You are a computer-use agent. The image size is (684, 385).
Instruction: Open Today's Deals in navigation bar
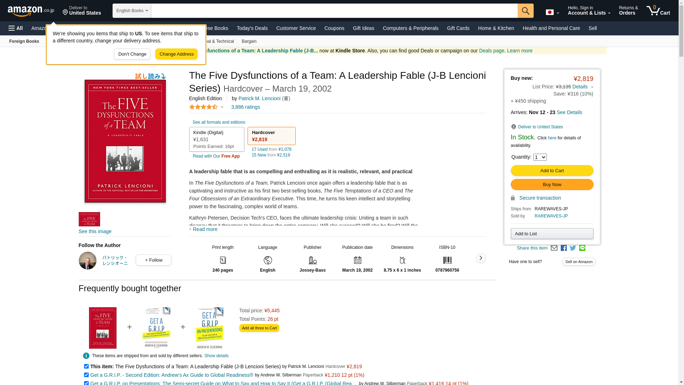(x=252, y=28)
